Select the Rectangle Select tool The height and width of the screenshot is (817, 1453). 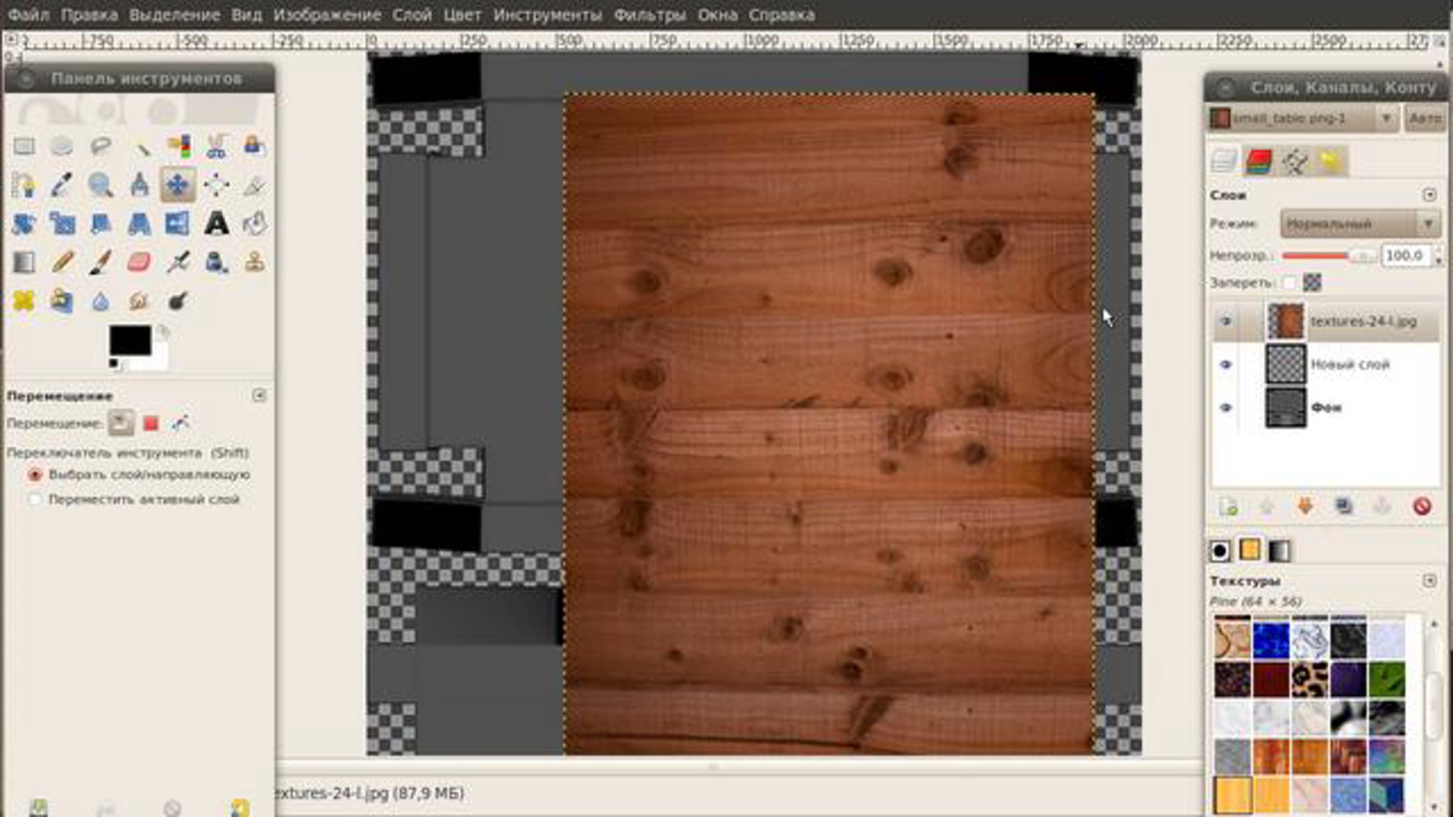click(x=24, y=146)
